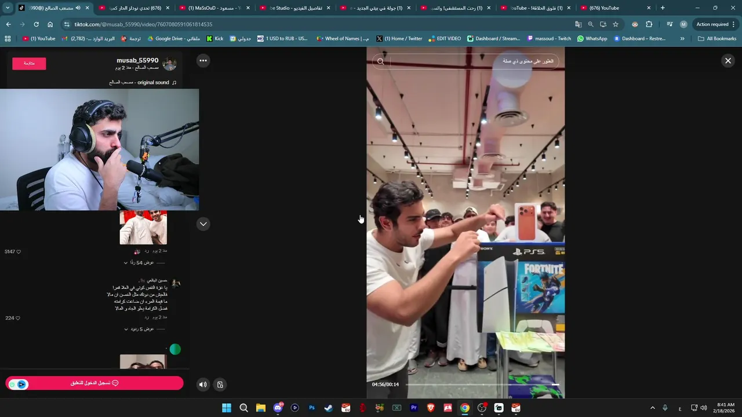Click the pink login to comment button
The width and height of the screenshot is (742, 417).
coord(94,383)
